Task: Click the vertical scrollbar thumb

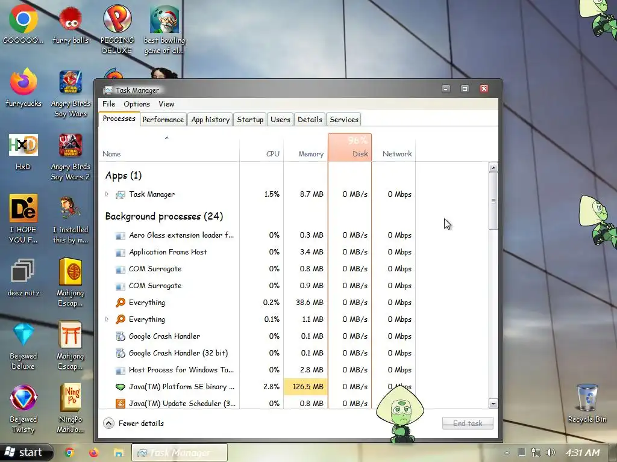Action: click(493, 201)
